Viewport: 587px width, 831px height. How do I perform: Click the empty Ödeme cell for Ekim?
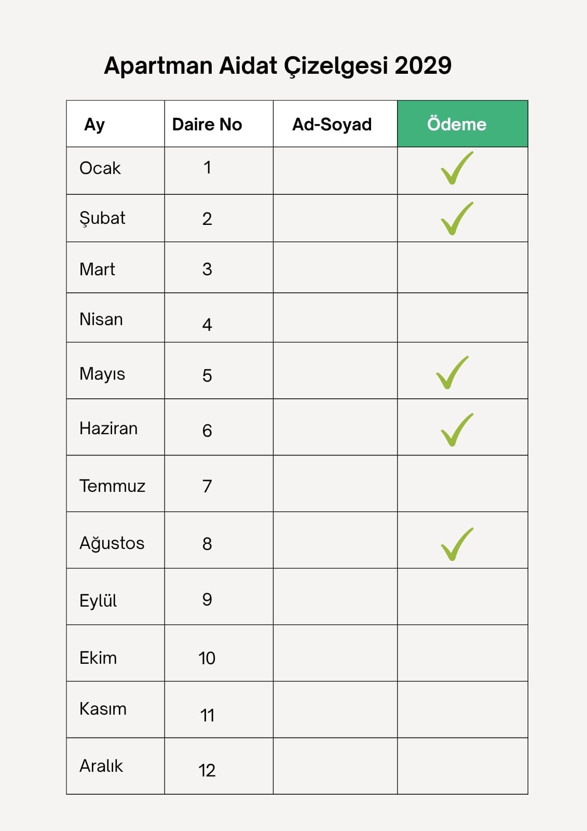(x=462, y=653)
